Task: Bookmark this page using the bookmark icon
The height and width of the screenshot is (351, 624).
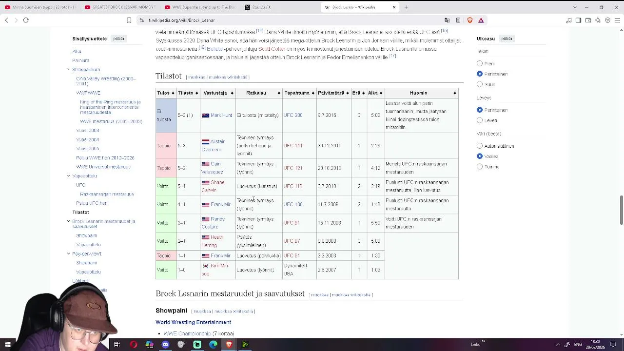Action: tap(129, 20)
